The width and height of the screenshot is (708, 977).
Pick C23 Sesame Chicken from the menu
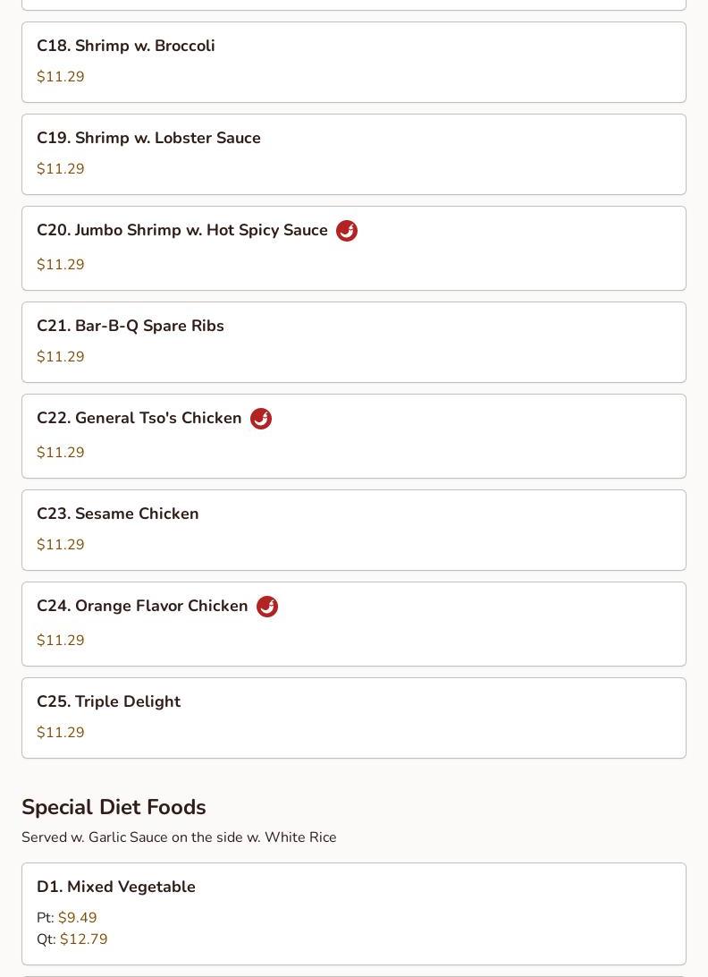[x=354, y=531]
